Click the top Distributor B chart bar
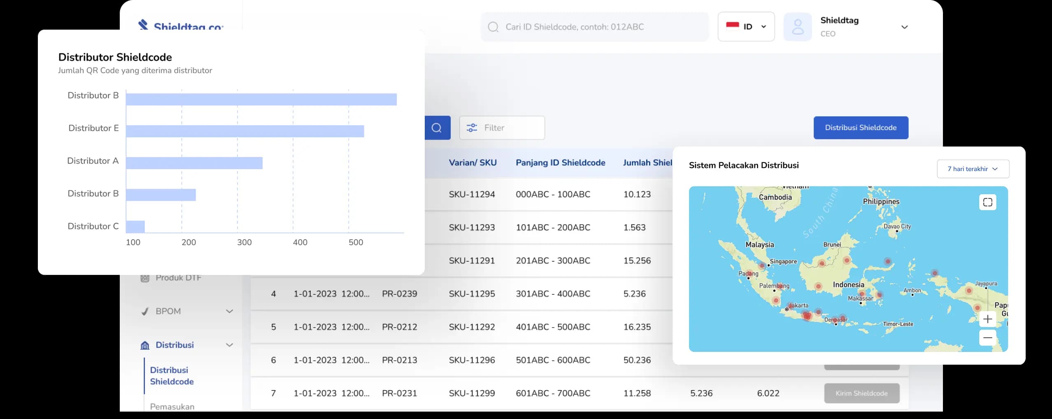The image size is (1052, 419). 261,100
